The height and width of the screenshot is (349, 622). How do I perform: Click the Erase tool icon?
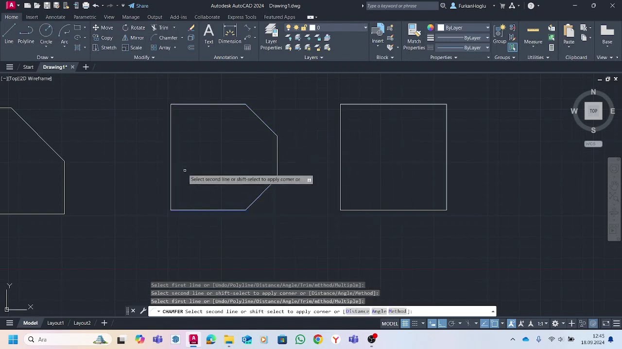tap(191, 28)
